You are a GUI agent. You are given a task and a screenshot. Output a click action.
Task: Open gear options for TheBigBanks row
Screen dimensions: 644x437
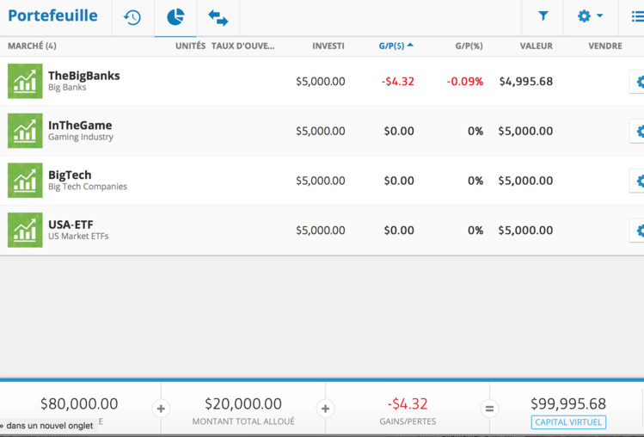click(x=639, y=82)
